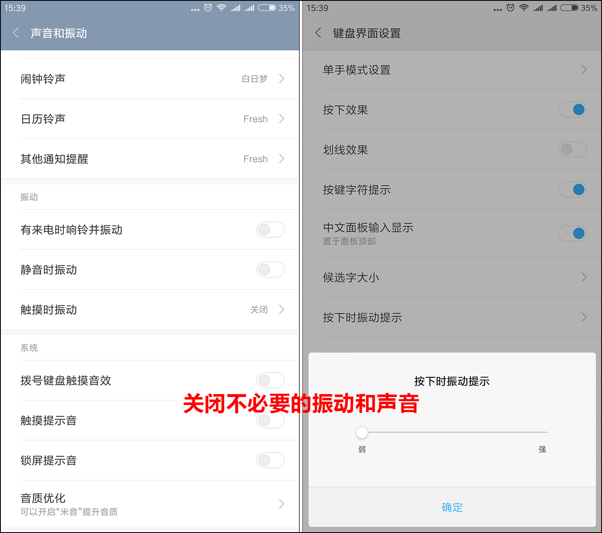The height and width of the screenshot is (533, 602).
Task: Tap the alarm icon in right status bar
Action: coord(510,8)
